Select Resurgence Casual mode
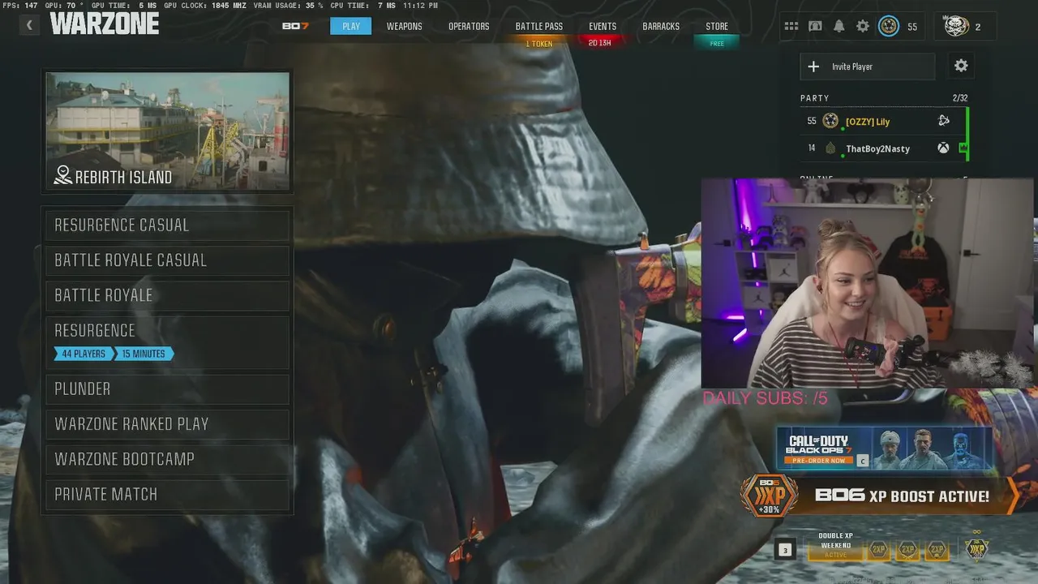 click(167, 225)
